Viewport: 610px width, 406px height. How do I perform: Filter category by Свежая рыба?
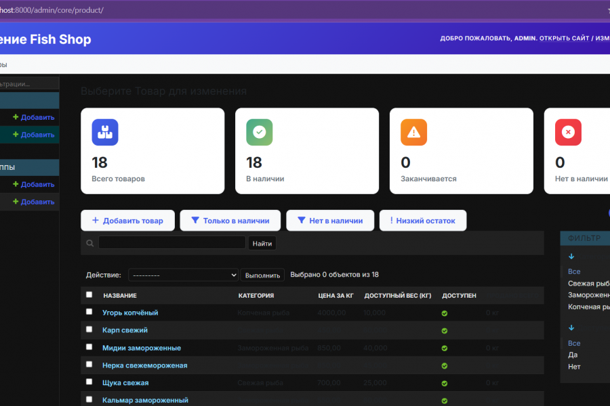tap(588, 284)
